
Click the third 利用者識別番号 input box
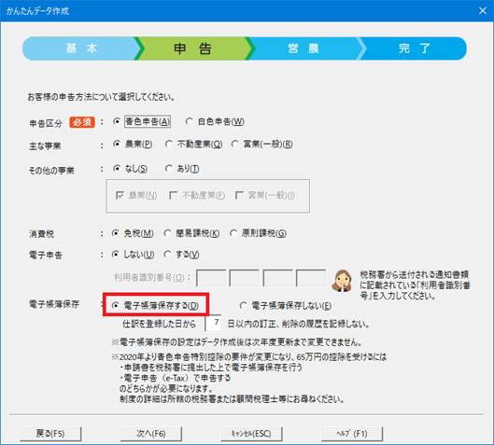(277, 278)
